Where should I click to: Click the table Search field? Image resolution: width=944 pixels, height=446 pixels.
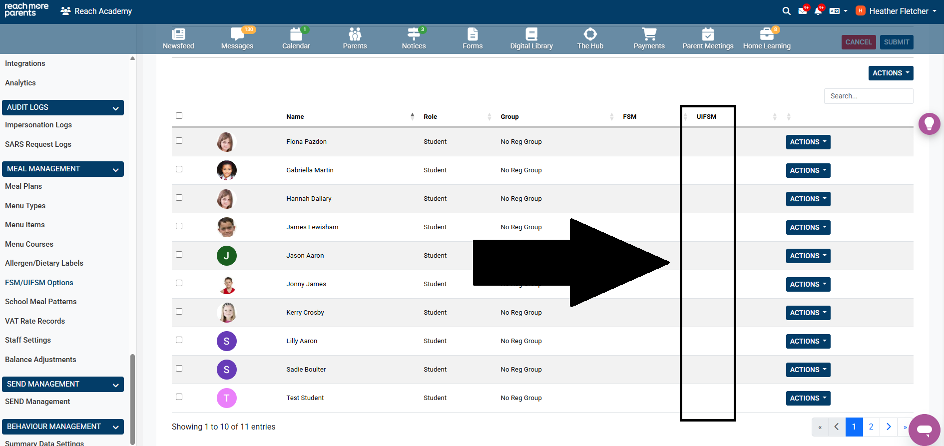click(868, 96)
